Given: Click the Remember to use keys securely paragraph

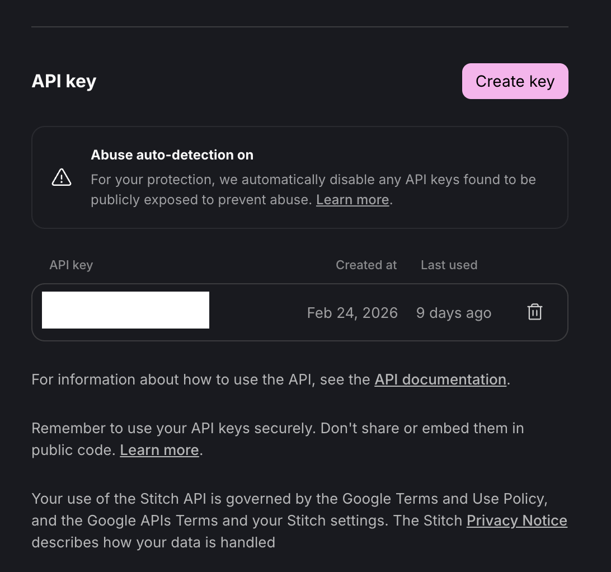Looking at the screenshot, I should 278,429.
